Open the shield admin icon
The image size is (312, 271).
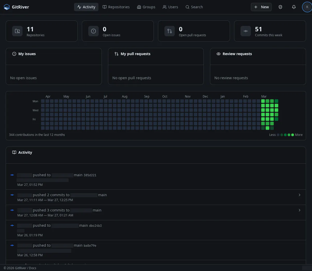[280, 7]
